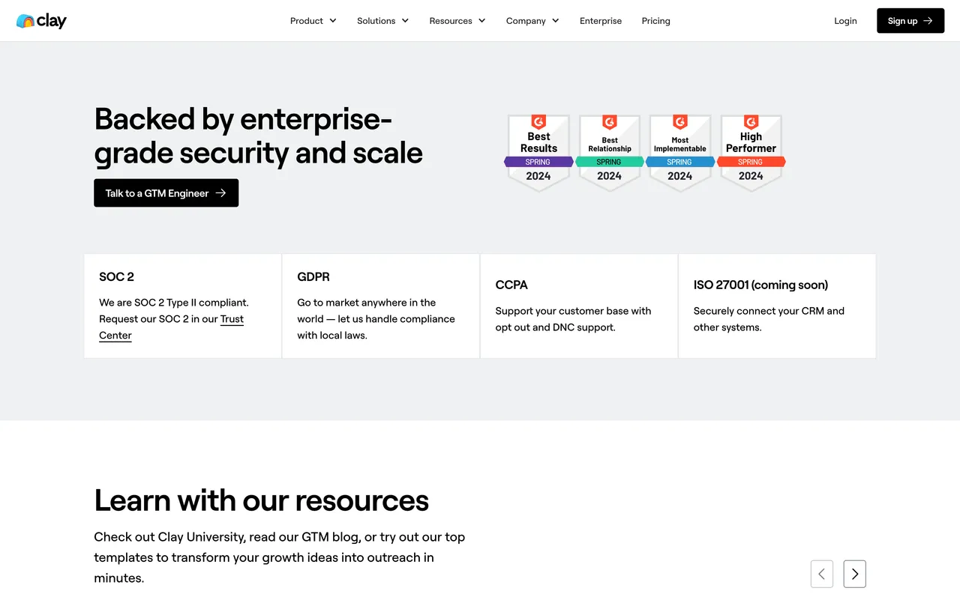The width and height of the screenshot is (960, 594).
Task: Expand the Resources dropdown
Action: point(457,21)
